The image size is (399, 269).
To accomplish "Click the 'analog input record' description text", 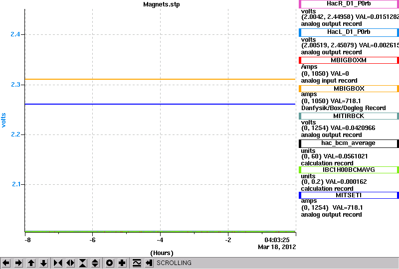I will (x=329, y=81).
